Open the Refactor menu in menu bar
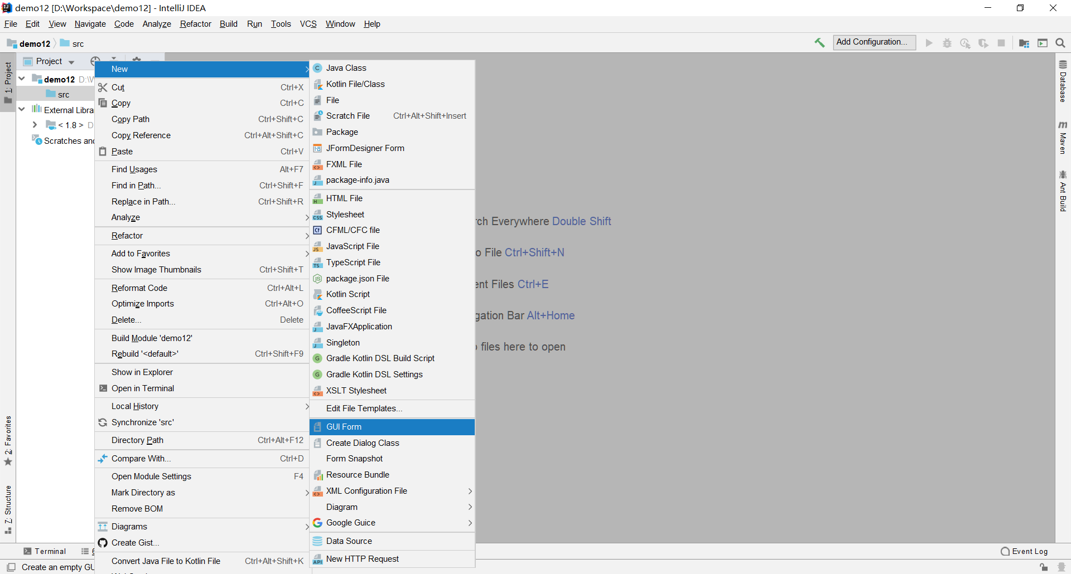Screen dimensions: 1071x574 point(195,24)
